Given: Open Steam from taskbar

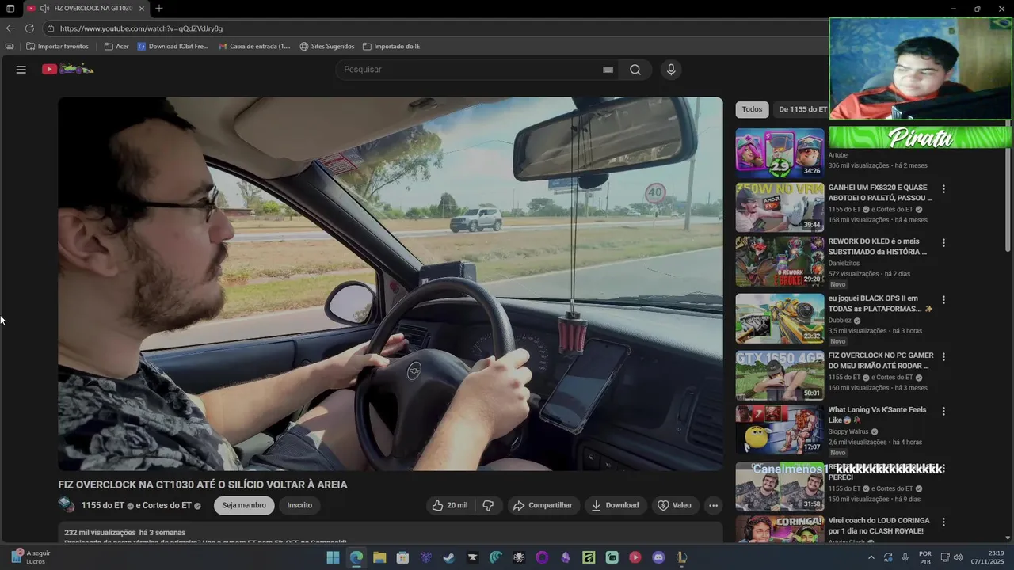Looking at the screenshot, I should pos(448,557).
